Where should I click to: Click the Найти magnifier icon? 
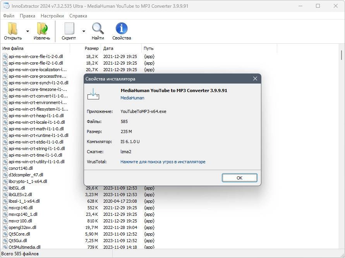98,29
